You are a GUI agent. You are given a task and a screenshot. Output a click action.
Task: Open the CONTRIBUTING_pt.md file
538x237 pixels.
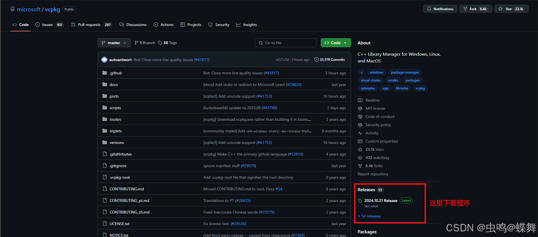point(129,201)
